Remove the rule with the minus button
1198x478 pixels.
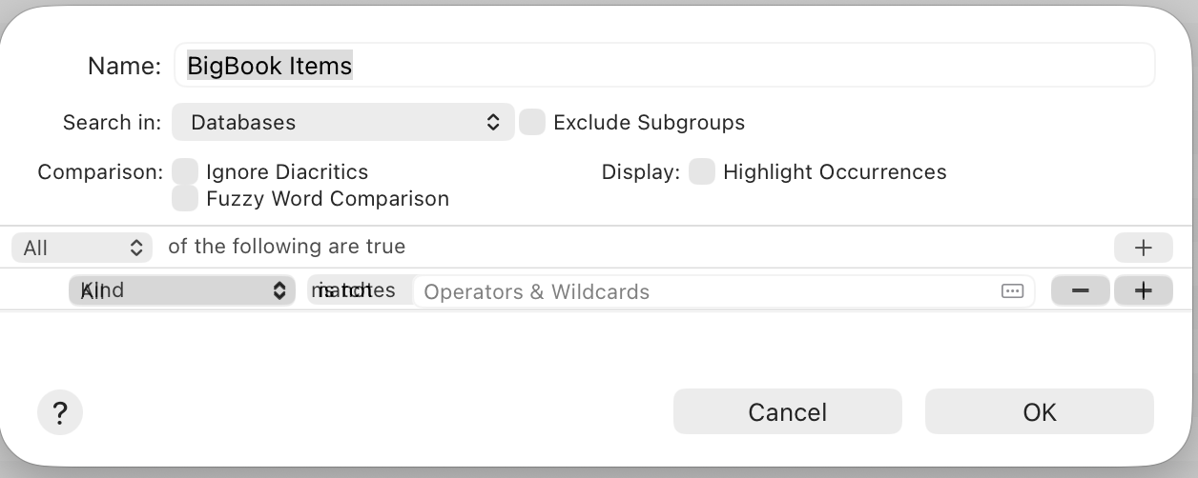tap(1080, 291)
